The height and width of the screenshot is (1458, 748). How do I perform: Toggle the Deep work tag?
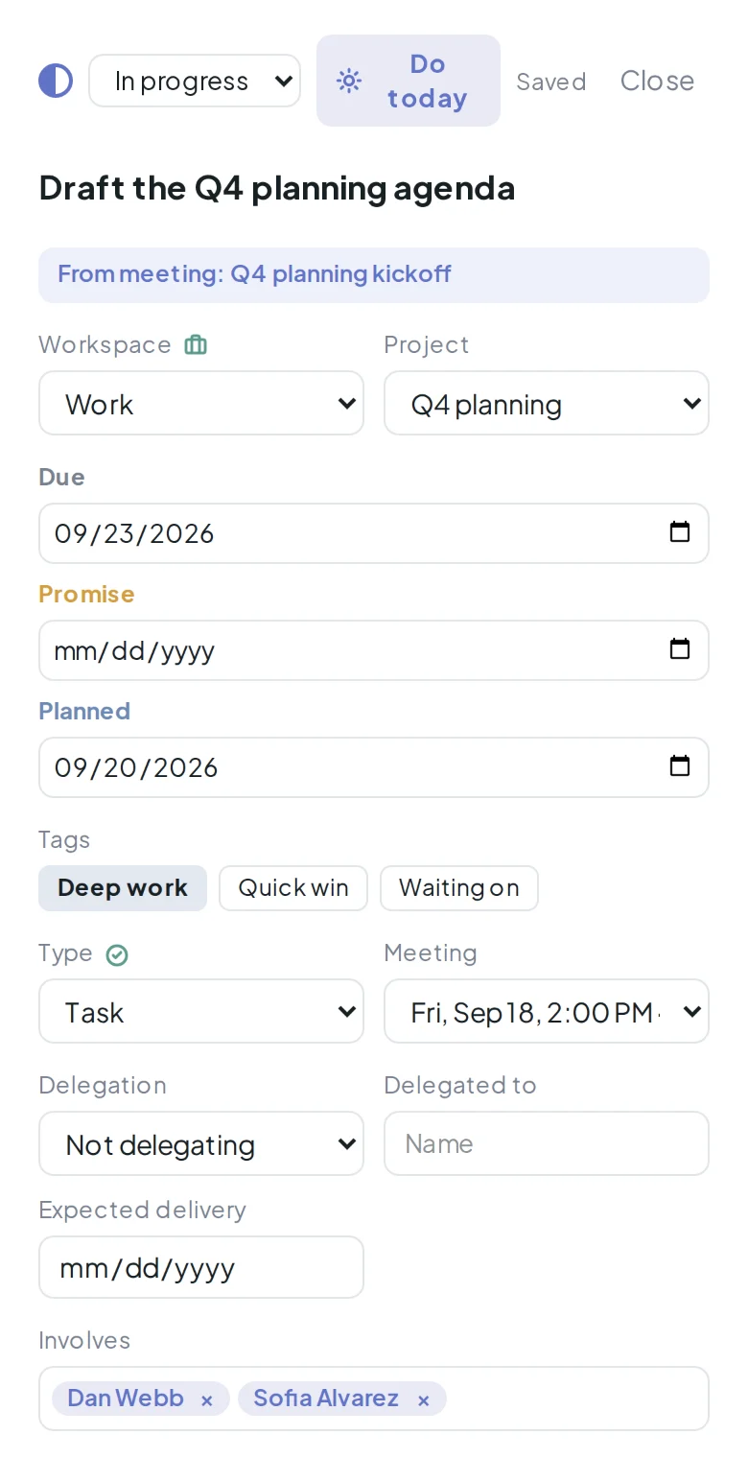pos(123,887)
